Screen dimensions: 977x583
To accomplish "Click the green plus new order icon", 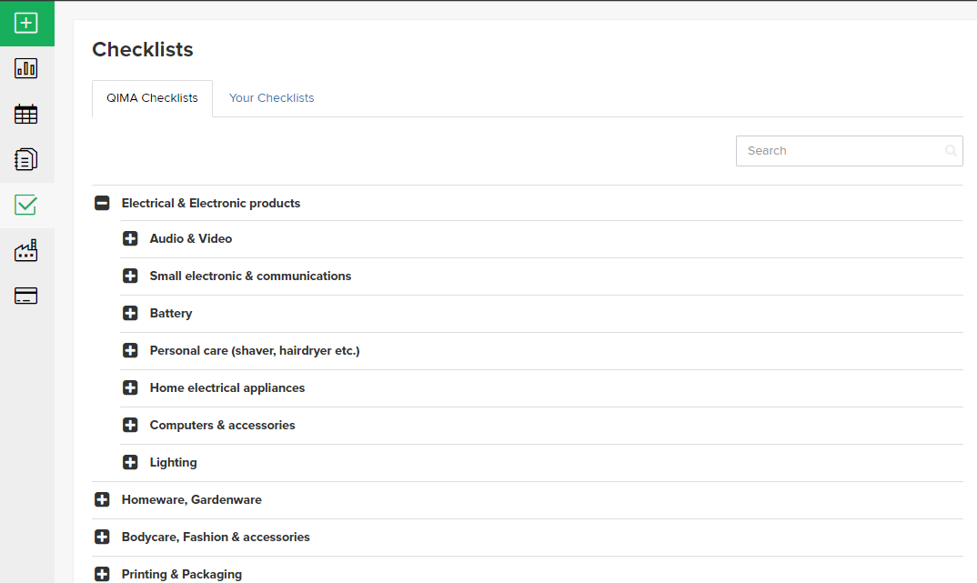I will point(26,23).
